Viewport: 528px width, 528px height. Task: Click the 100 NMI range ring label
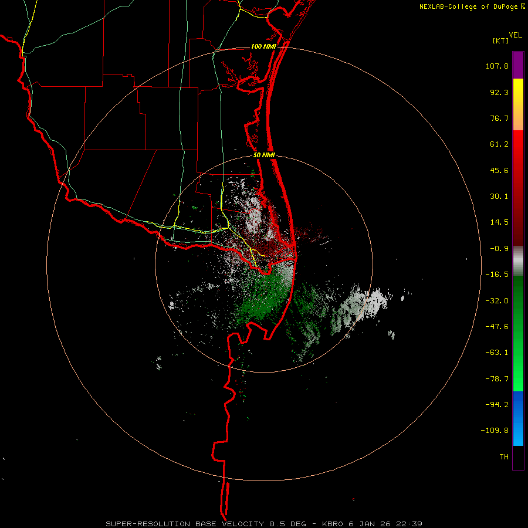pyautogui.click(x=263, y=46)
